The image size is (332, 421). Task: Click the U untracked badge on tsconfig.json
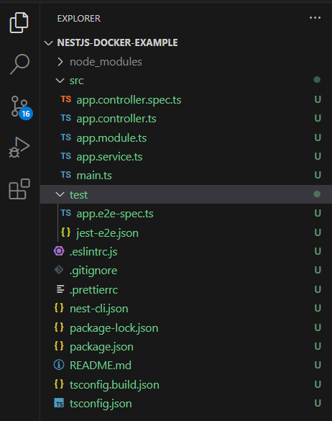(318, 403)
